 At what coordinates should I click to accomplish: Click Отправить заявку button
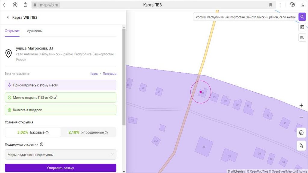tap(60, 168)
